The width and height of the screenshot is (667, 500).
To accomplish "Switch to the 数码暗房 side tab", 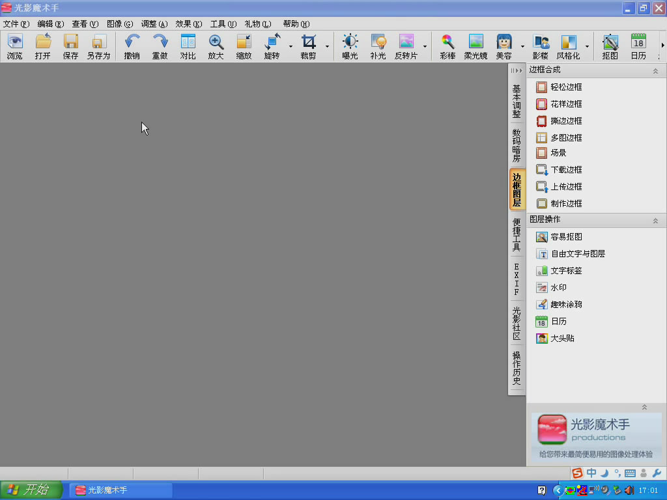I will pos(517,145).
